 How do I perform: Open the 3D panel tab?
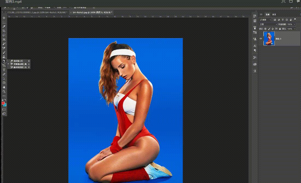pos(261,14)
